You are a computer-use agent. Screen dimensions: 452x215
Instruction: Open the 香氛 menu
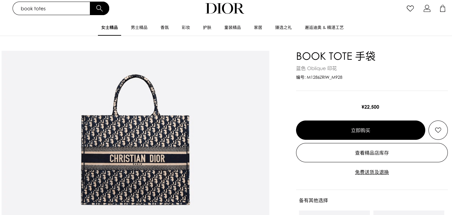(x=165, y=28)
